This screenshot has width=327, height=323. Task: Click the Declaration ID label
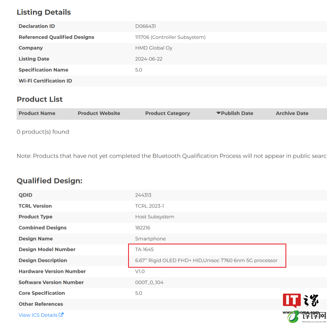click(x=37, y=26)
